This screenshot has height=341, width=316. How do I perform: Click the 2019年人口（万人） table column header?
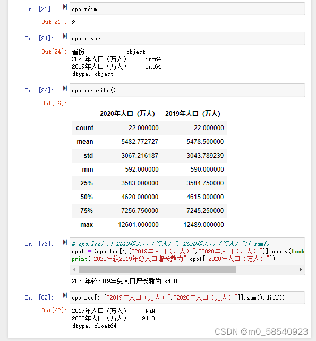(x=193, y=114)
